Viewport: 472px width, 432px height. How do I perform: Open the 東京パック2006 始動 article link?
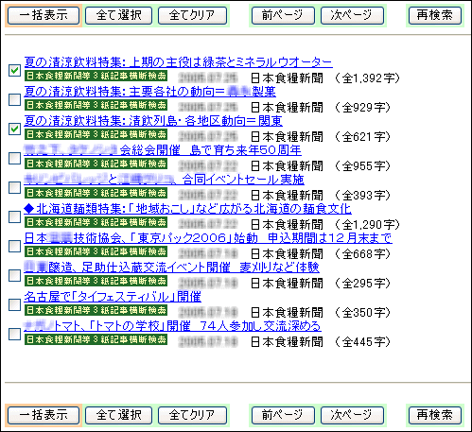(x=208, y=238)
